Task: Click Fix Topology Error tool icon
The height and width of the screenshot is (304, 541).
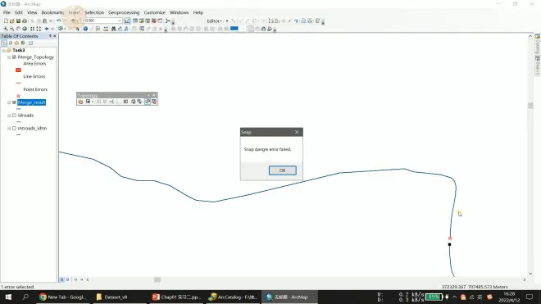Action: 148,102
